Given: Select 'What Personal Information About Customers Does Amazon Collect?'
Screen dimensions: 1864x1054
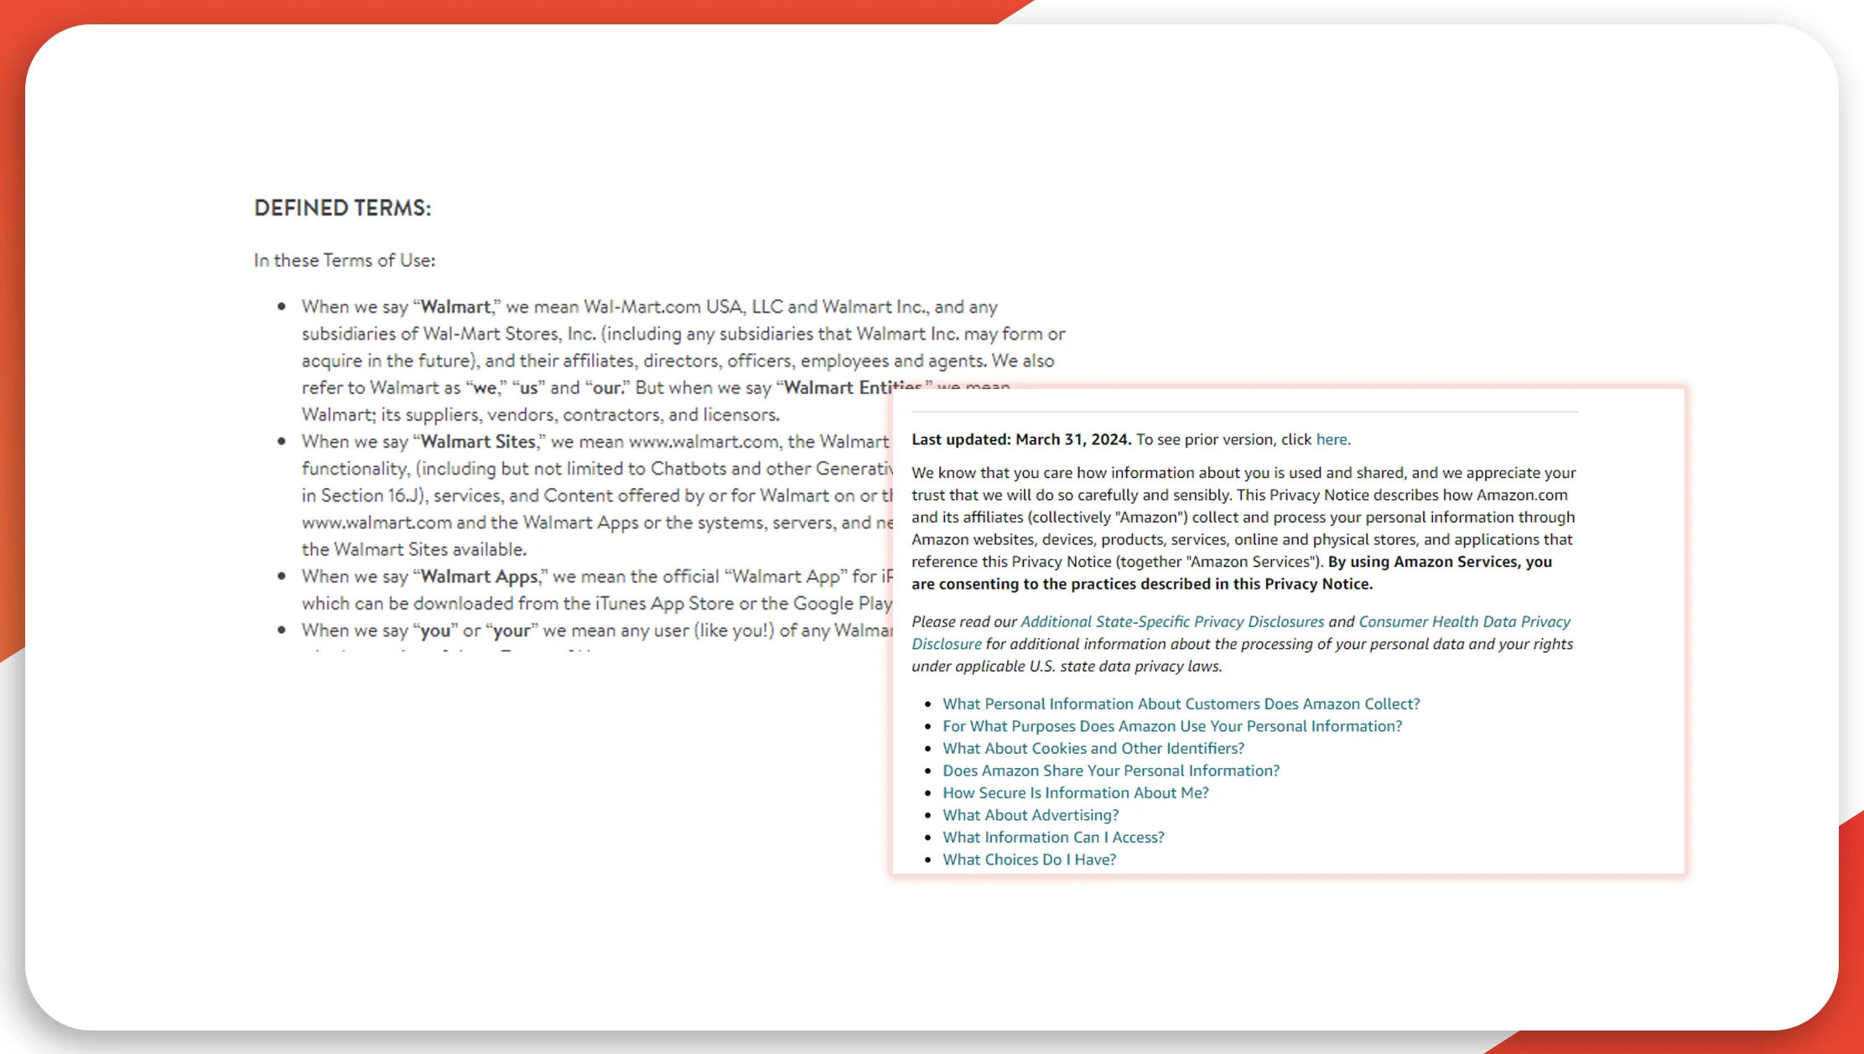Looking at the screenshot, I should pos(1181,704).
